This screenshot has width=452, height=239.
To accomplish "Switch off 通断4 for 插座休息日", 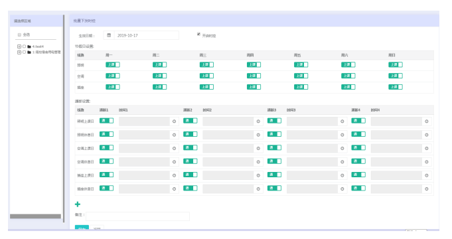I will [358, 189].
